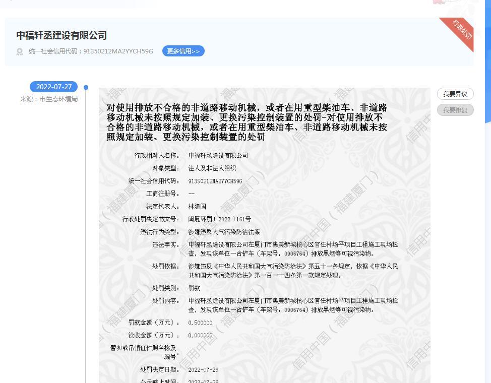Click 统一社会信用代码 value in details table
This screenshot has height=383, width=491.
(215, 181)
